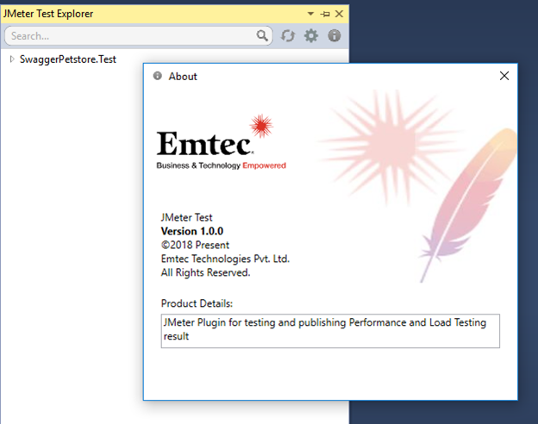Click the magnifier search icon
538x424 pixels.
coord(262,35)
